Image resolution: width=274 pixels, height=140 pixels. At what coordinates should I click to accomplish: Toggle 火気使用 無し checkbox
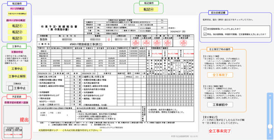[96, 27]
